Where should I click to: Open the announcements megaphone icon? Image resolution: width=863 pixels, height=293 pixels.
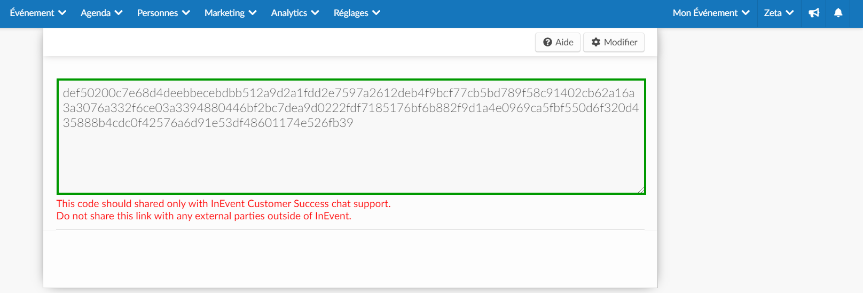pyautogui.click(x=814, y=13)
